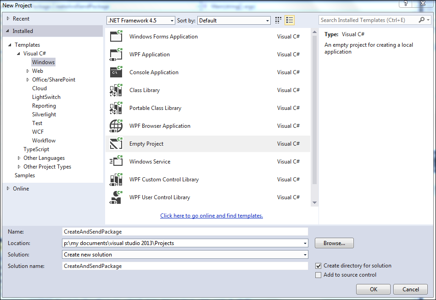This screenshot has width=436, height=300.
Task: Click the WPF User Control Library icon
Action: click(116, 197)
